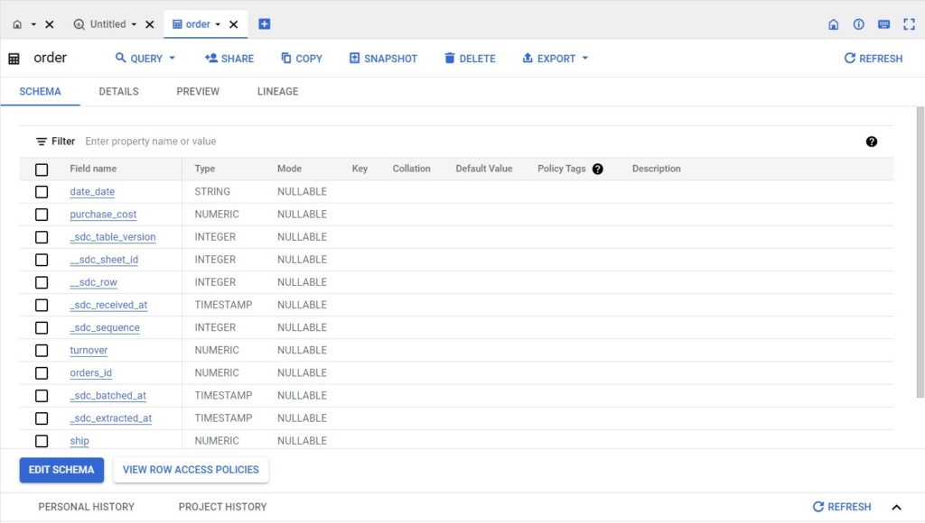Screen dimensions: 925x523
Task: Switch to the SCHEMA tab
Action: point(40,91)
